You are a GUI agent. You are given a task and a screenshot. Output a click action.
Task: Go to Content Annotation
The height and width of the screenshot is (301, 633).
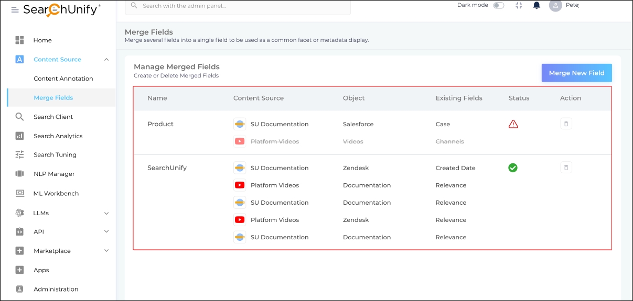point(63,79)
